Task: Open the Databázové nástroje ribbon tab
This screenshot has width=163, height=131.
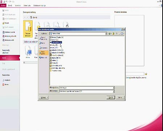Action: click(x=39, y=5)
